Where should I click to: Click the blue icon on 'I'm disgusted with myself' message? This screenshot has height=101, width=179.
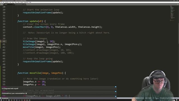click(x=116, y=87)
